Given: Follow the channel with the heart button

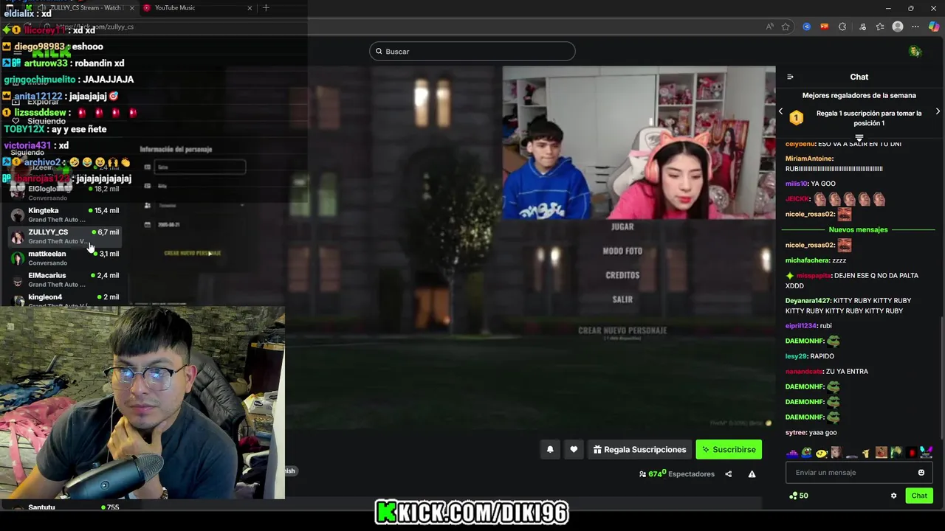Looking at the screenshot, I should [574, 449].
